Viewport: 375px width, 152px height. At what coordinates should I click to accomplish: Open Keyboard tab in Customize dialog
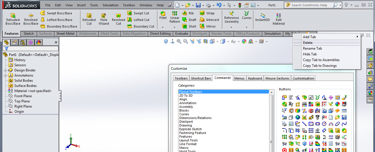255,78
